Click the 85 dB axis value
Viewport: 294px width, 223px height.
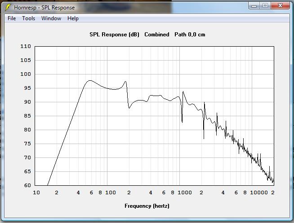[27, 116]
